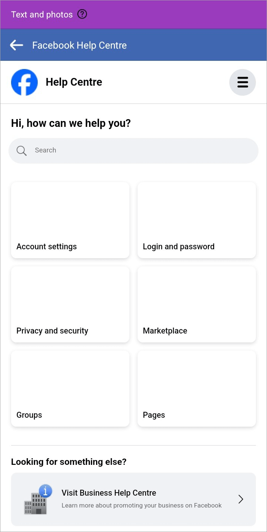Open the Marketplace help topic
Screen dimensions: 267x532
point(197,304)
